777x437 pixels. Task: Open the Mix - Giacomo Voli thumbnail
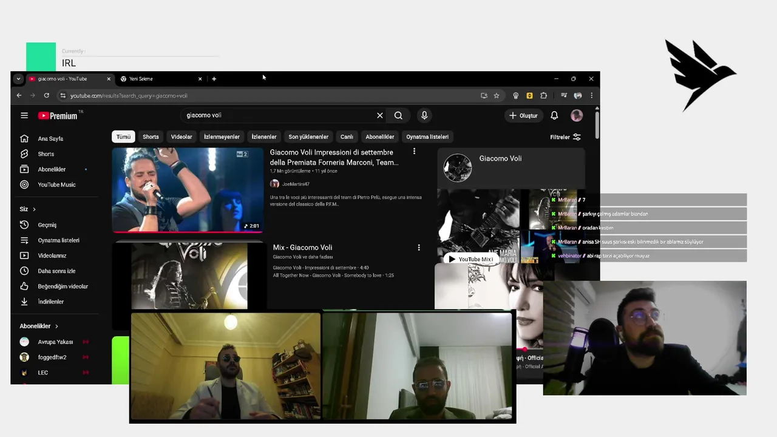(x=189, y=276)
